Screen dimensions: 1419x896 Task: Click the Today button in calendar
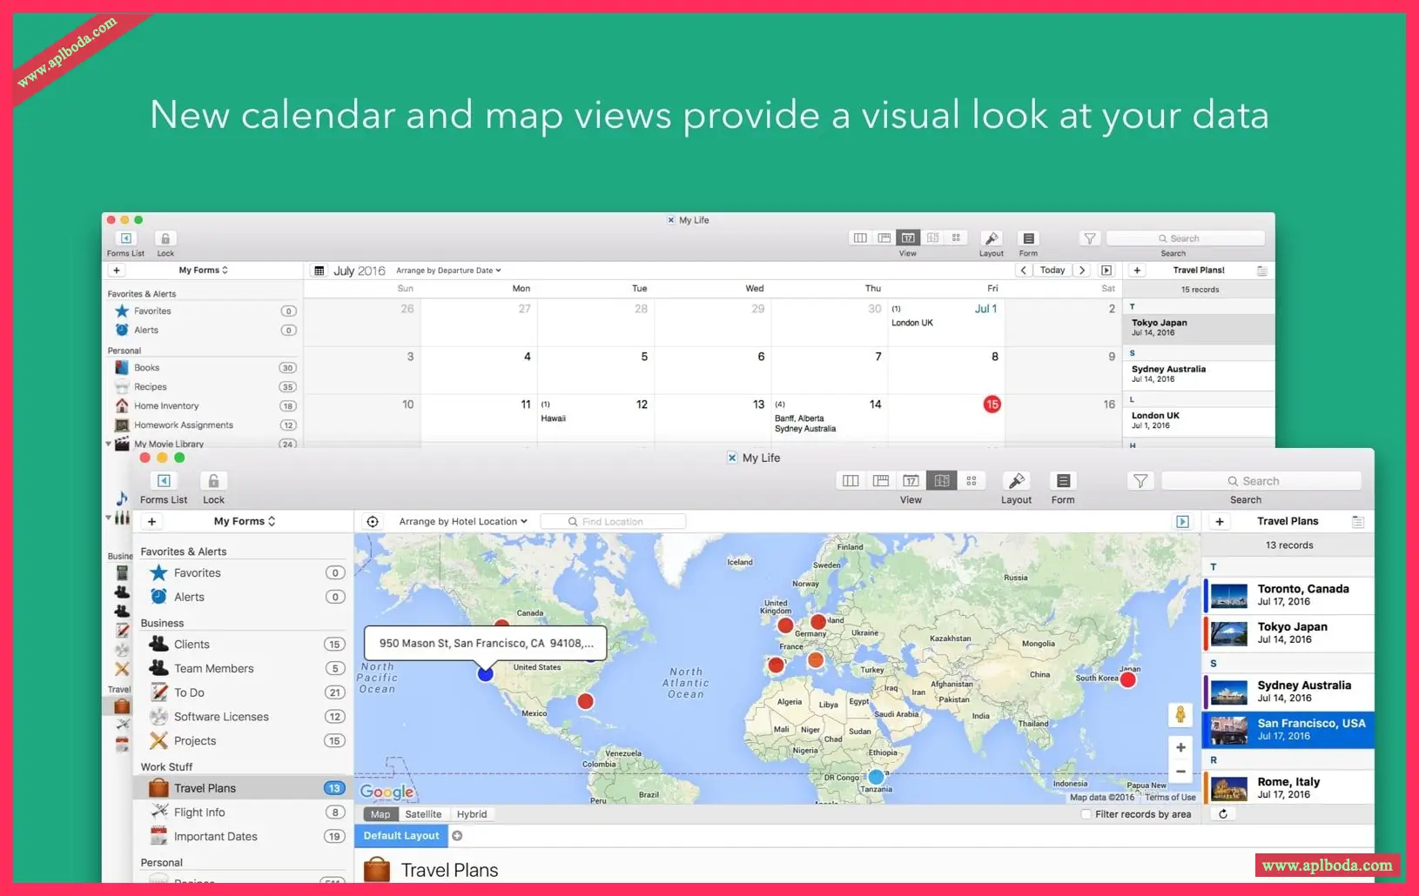tap(1052, 271)
